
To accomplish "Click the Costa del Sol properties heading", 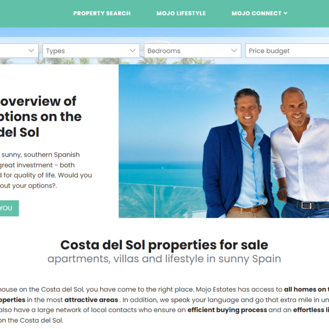I will (164, 245).
